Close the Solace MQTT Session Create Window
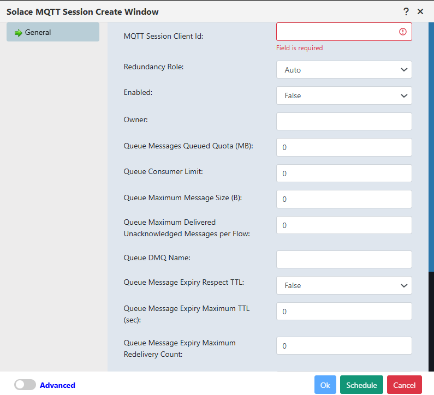This screenshot has width=434, height=395. click(x=420, y=11)
